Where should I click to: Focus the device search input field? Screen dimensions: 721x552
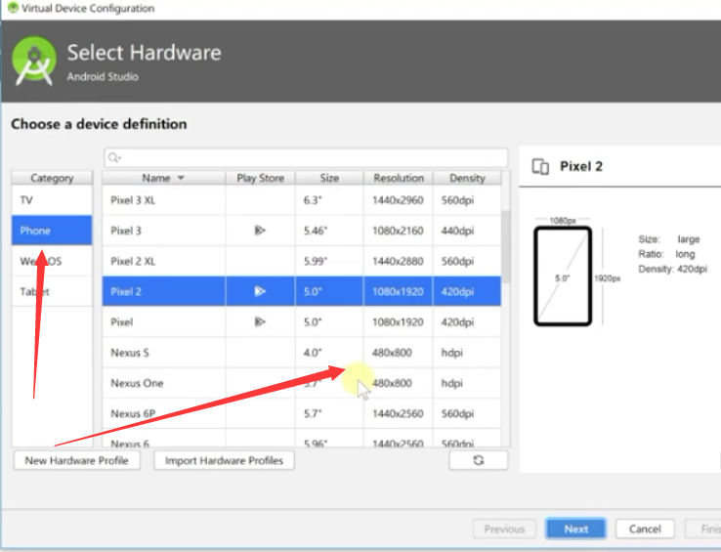coord(306,157)
